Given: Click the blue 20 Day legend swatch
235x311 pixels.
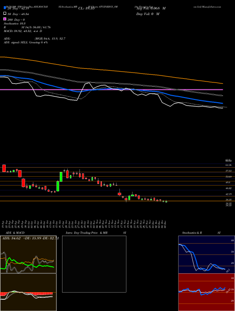Looking at the screenshot, I should (5, 8).
